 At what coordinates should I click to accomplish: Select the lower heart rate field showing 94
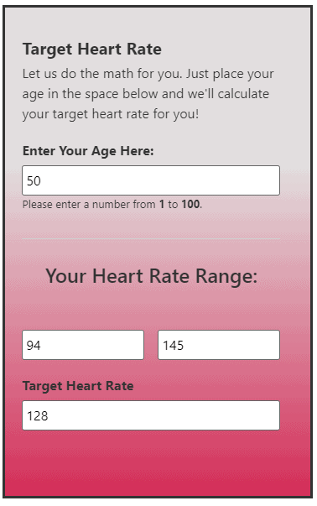click(83, 345)
